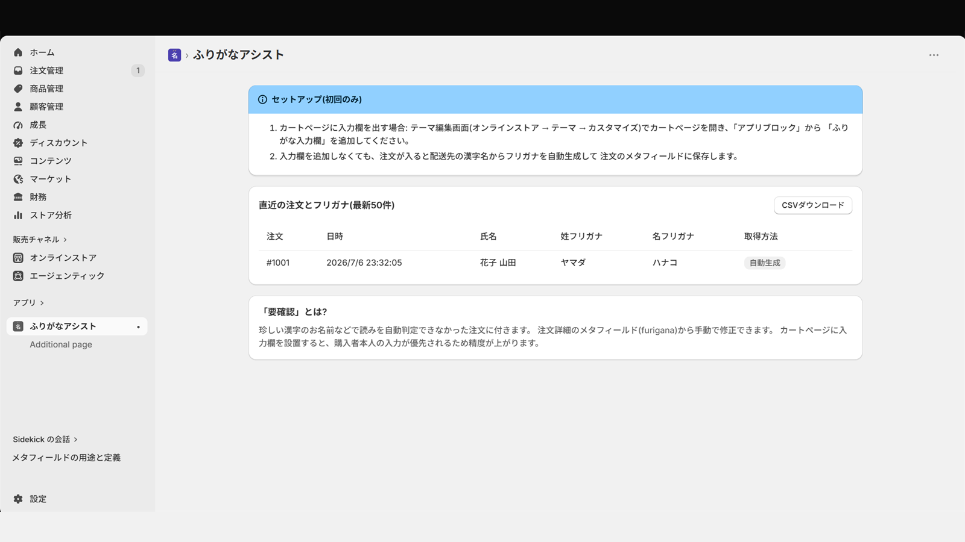
Task: Click the pin dot beside ふりがなアシスト
Action: click(138, 327)
